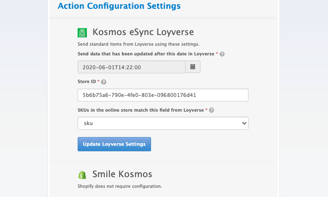Focus the Store ID input field
Screen dimensions: 328x197
point(163,95)
